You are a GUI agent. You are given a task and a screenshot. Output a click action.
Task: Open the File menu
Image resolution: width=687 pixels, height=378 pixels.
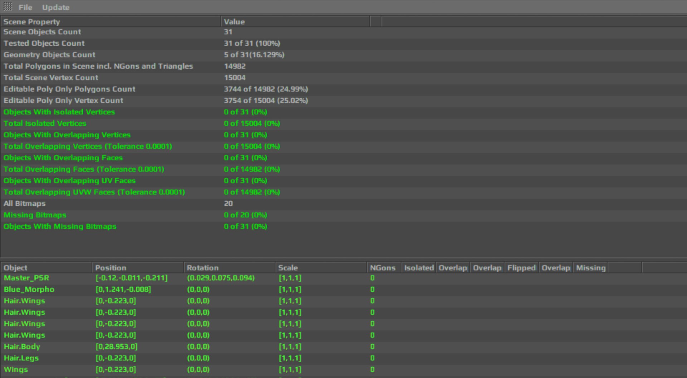(25, 8)
